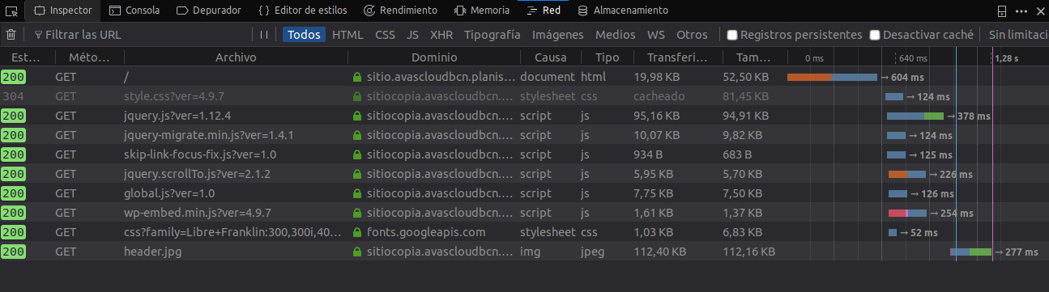Select the Red network tab
This screenshot has width=1049, height=292.
(544, 11)
